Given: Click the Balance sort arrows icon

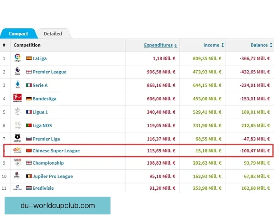Looking at the screenshot, I should (271, 45).
